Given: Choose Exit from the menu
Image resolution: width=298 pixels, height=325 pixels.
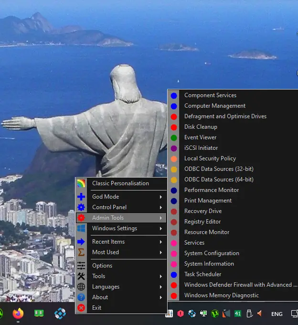Looking at the screenshot, I should (121, 308).
